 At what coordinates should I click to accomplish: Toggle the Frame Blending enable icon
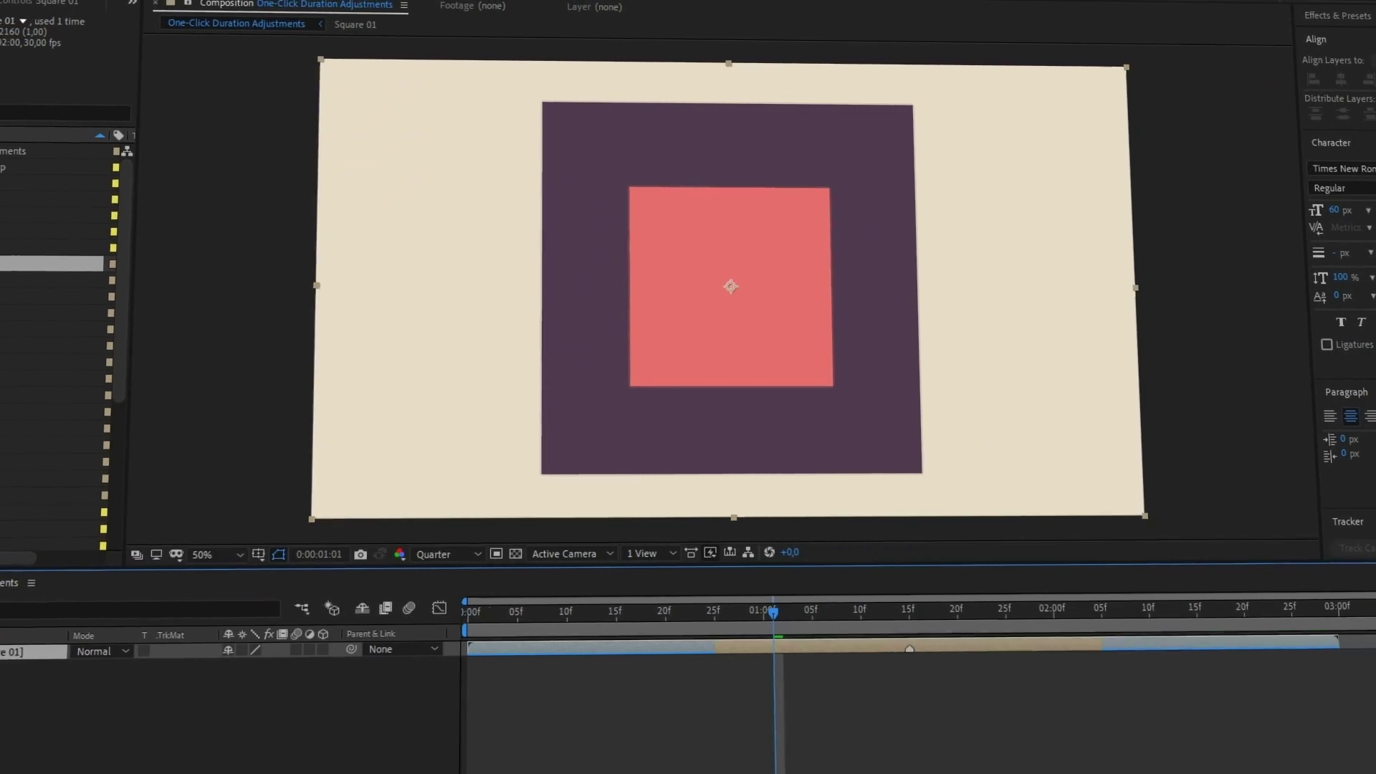pyautogui.click(x=386, y=608)
